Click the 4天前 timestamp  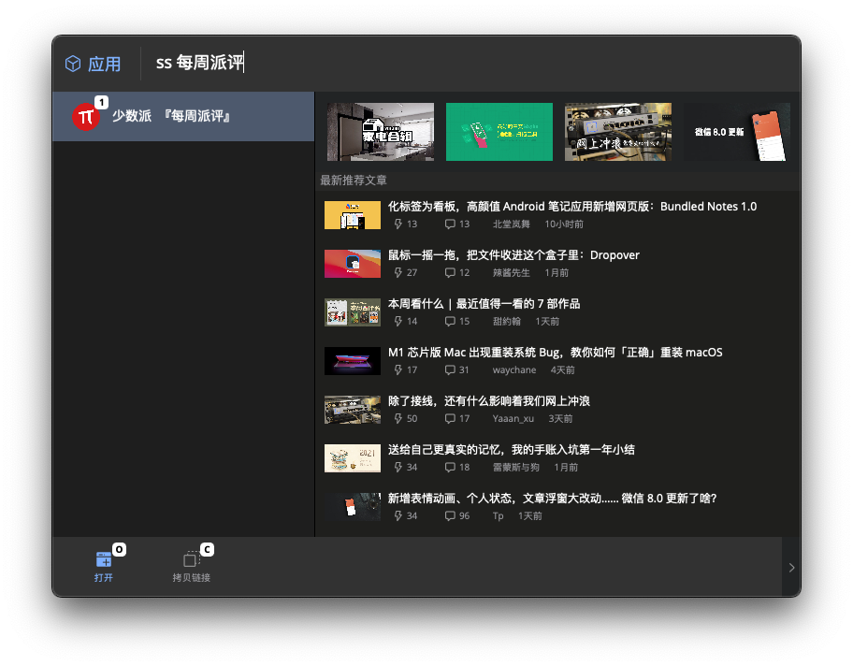click(562, 369)
